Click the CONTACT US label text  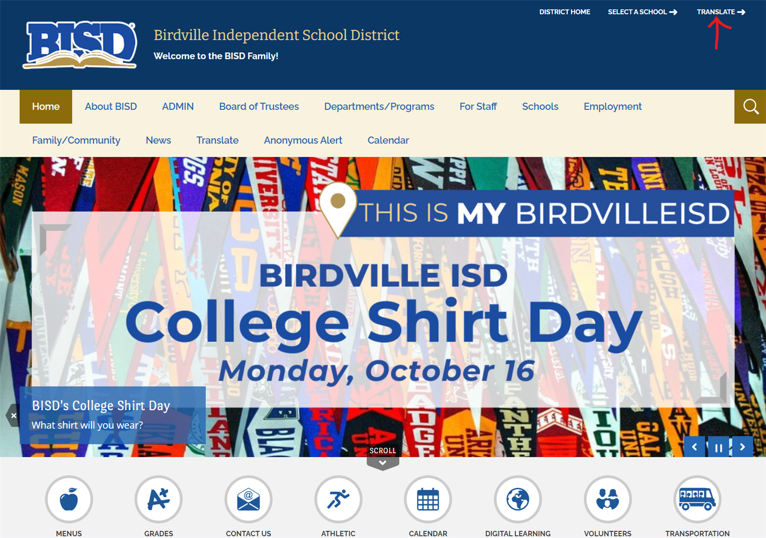tap(248, 533)
